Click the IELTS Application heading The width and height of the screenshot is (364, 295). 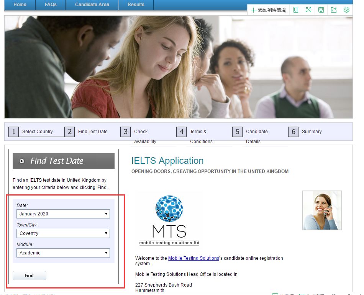tap(167, 161)
